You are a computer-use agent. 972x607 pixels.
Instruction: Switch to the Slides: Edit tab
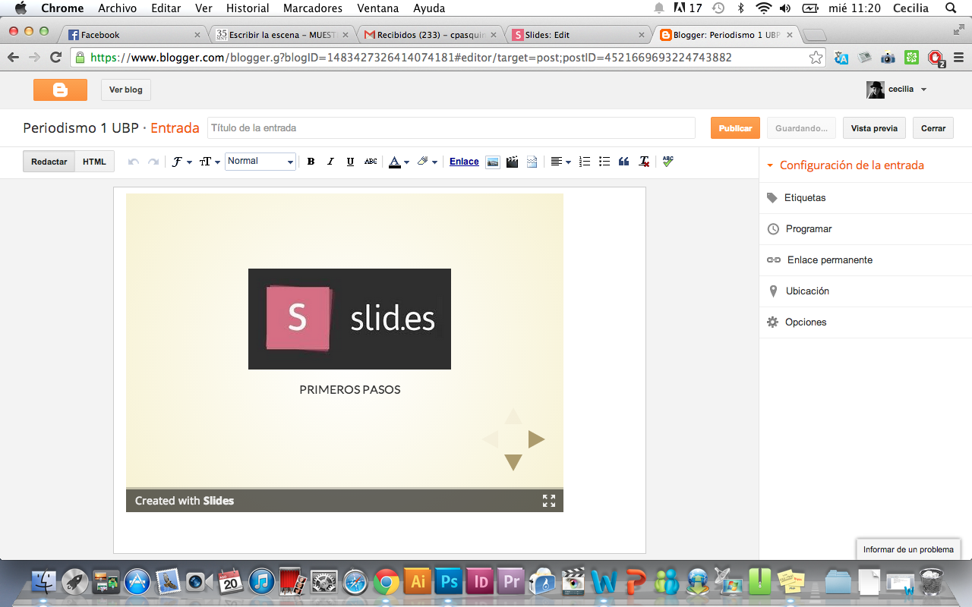pos(577,35)
